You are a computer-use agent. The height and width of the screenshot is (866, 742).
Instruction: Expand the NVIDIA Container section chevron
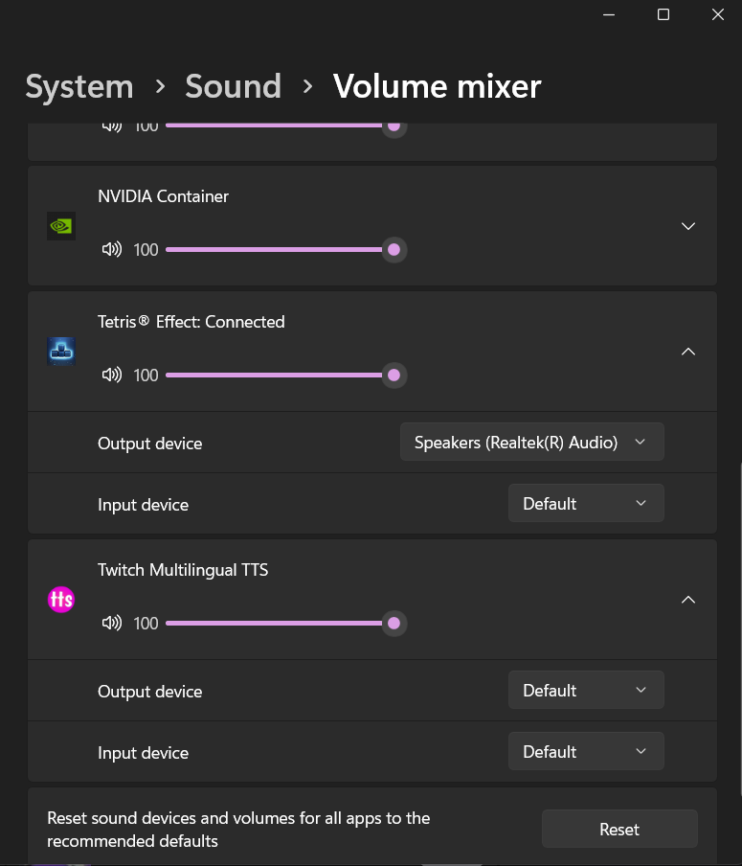[687, 226]
